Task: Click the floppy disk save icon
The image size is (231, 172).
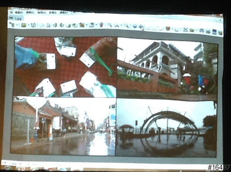Action: click(x=33, y=25)
